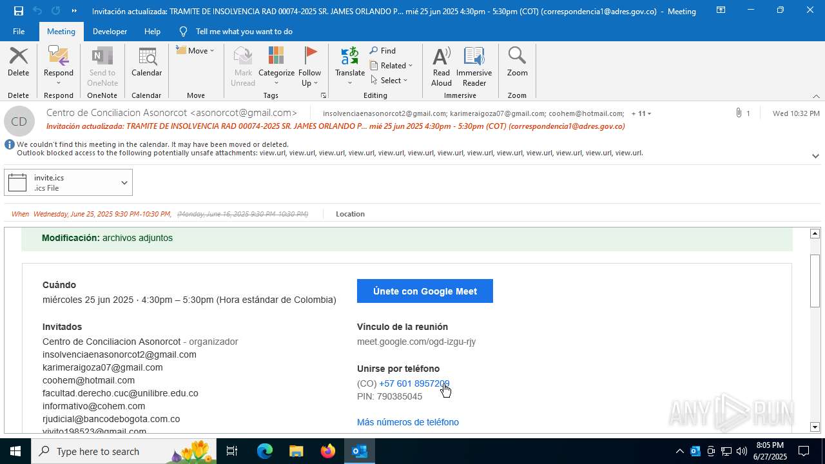Click the PIN: 790385045 text
This screenshot has height=464, width=825.
(389, 396)
